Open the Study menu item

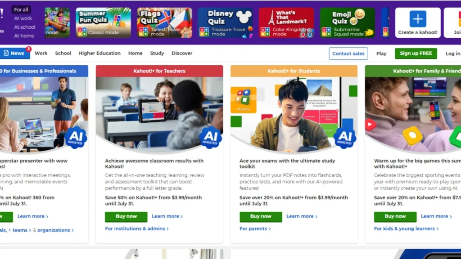157,53
